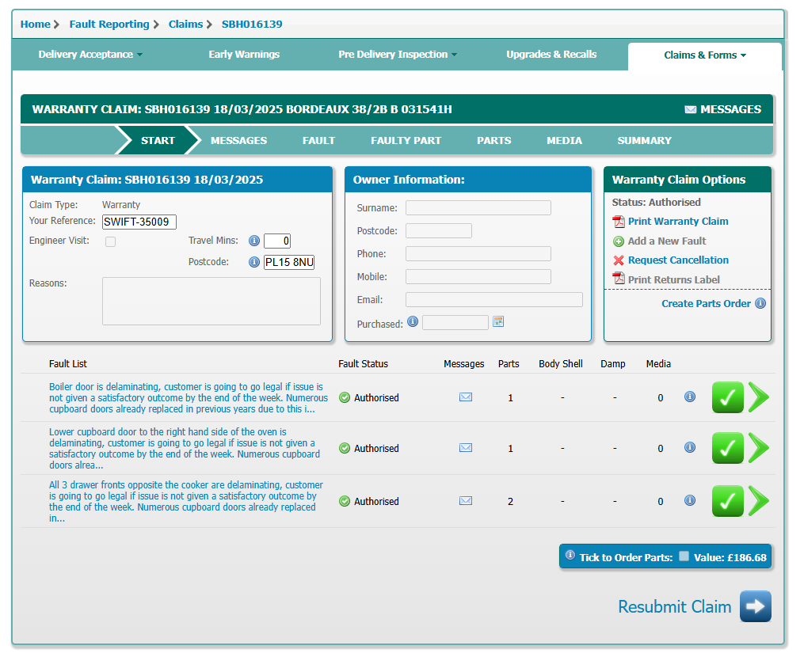The height and width of the screenshot is (653, 804).
Task: Open the envelope message icon for 3 drawer fronts fault
Action: [466, 501]
